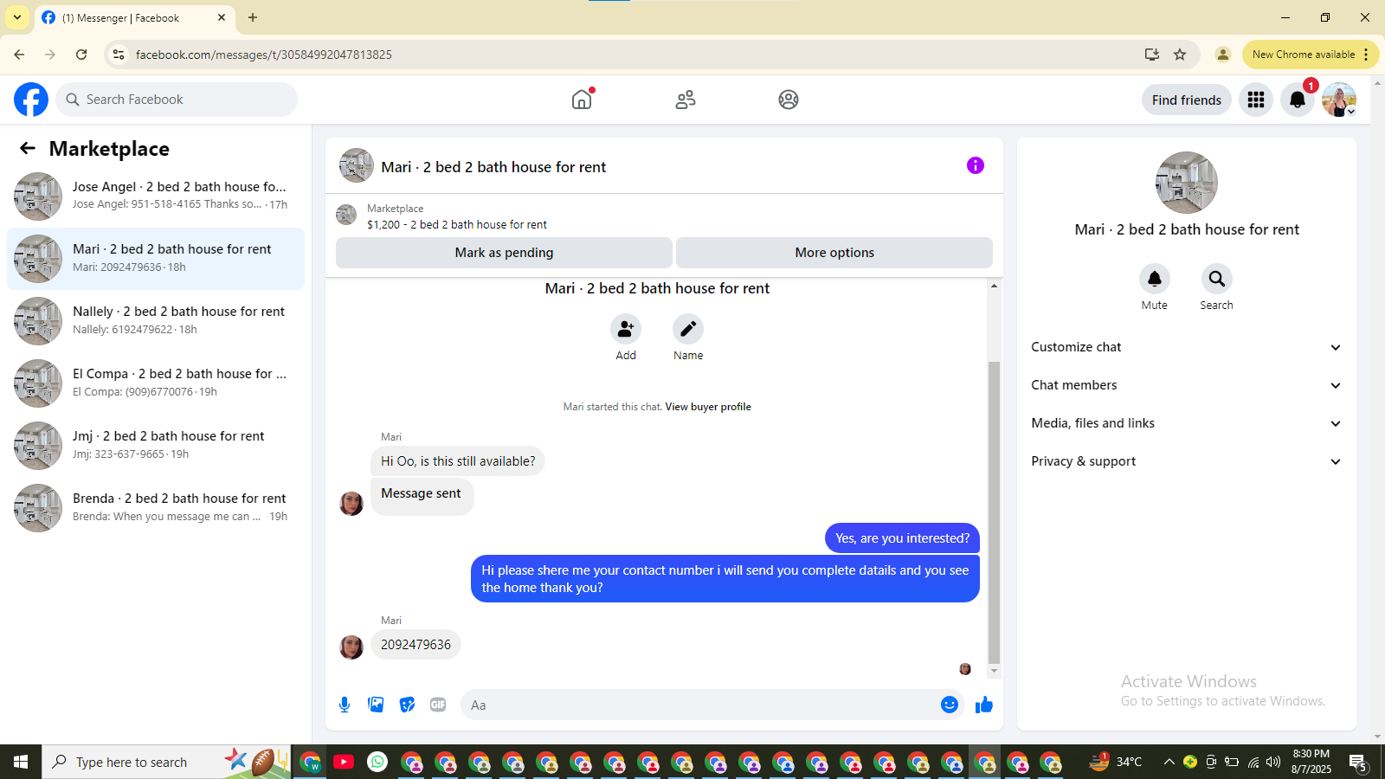
Task: Open View buyer profile link
Action: [x=708, y=407]
